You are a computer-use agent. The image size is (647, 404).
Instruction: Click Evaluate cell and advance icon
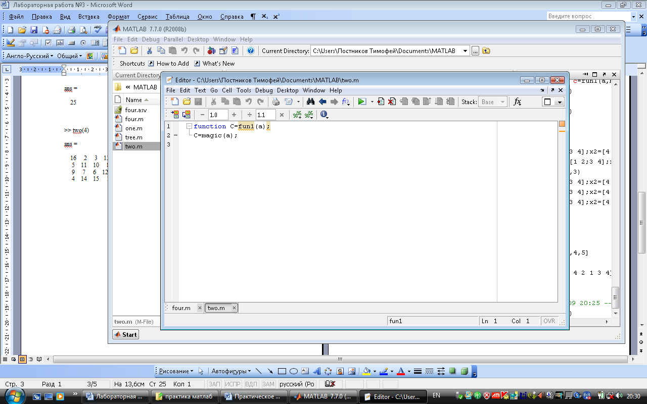[186, 115]
